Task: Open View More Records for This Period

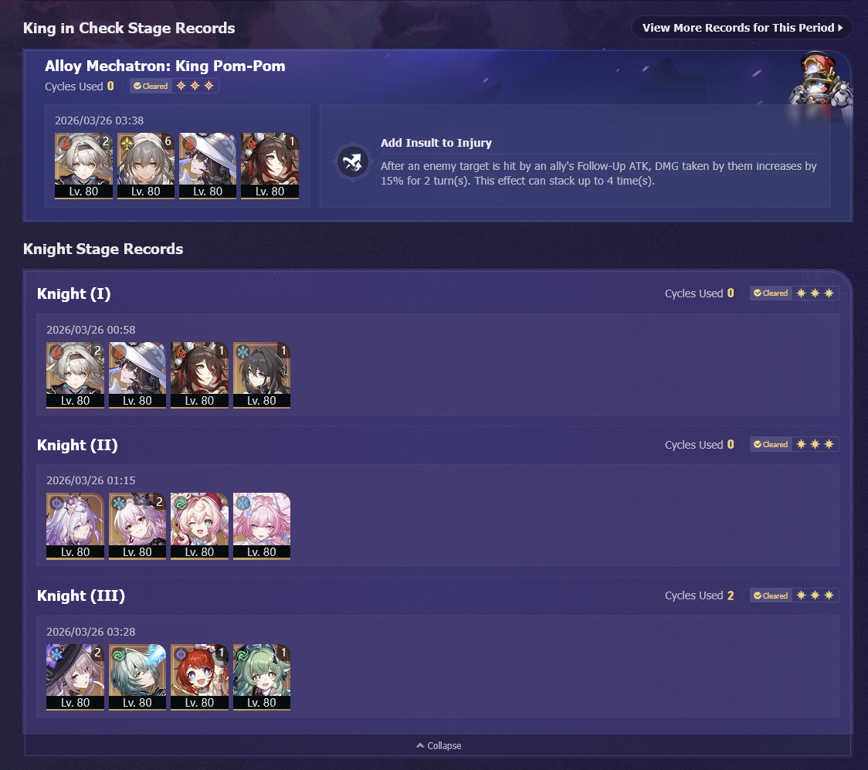Action: pyautogui.click(x=742, y=28)
